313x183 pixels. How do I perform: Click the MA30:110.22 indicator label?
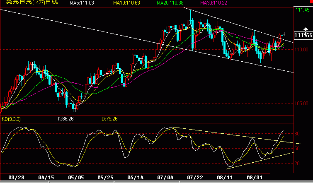(214, 3)
